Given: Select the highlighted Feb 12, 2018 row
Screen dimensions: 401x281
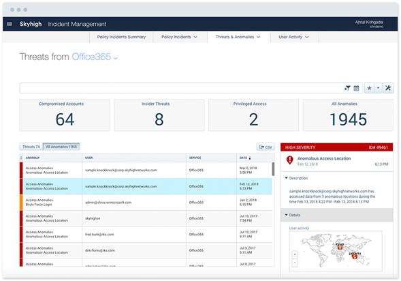Looking at the screenshot, I should tap(146, 186).
